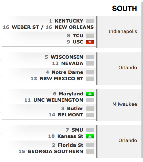Select Notre Dame in the bracket
143x162 pixels.
67,72
